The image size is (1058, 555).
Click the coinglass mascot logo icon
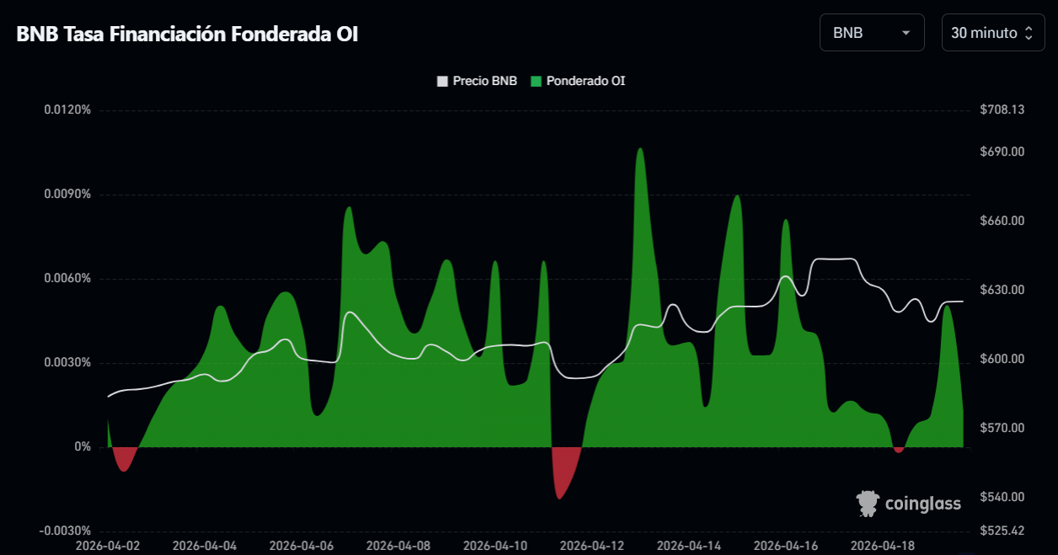point(868,504)
